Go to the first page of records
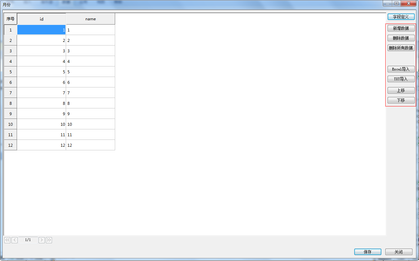 coord(7,240)
